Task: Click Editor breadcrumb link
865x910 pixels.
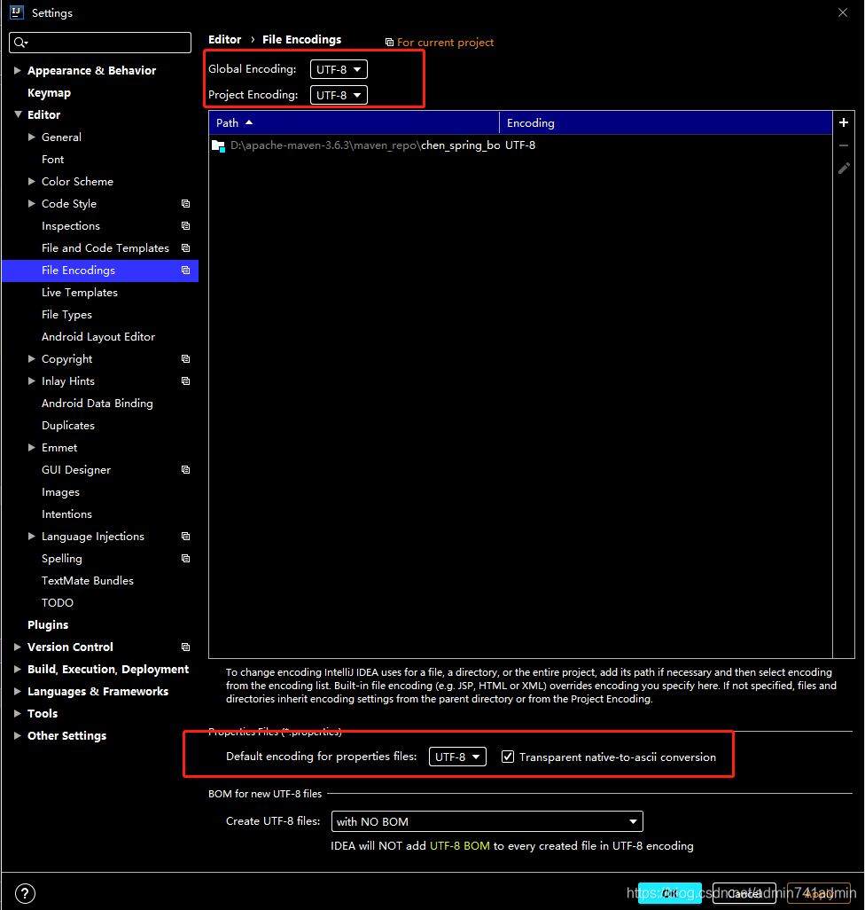Action: (x=224, y=39)
